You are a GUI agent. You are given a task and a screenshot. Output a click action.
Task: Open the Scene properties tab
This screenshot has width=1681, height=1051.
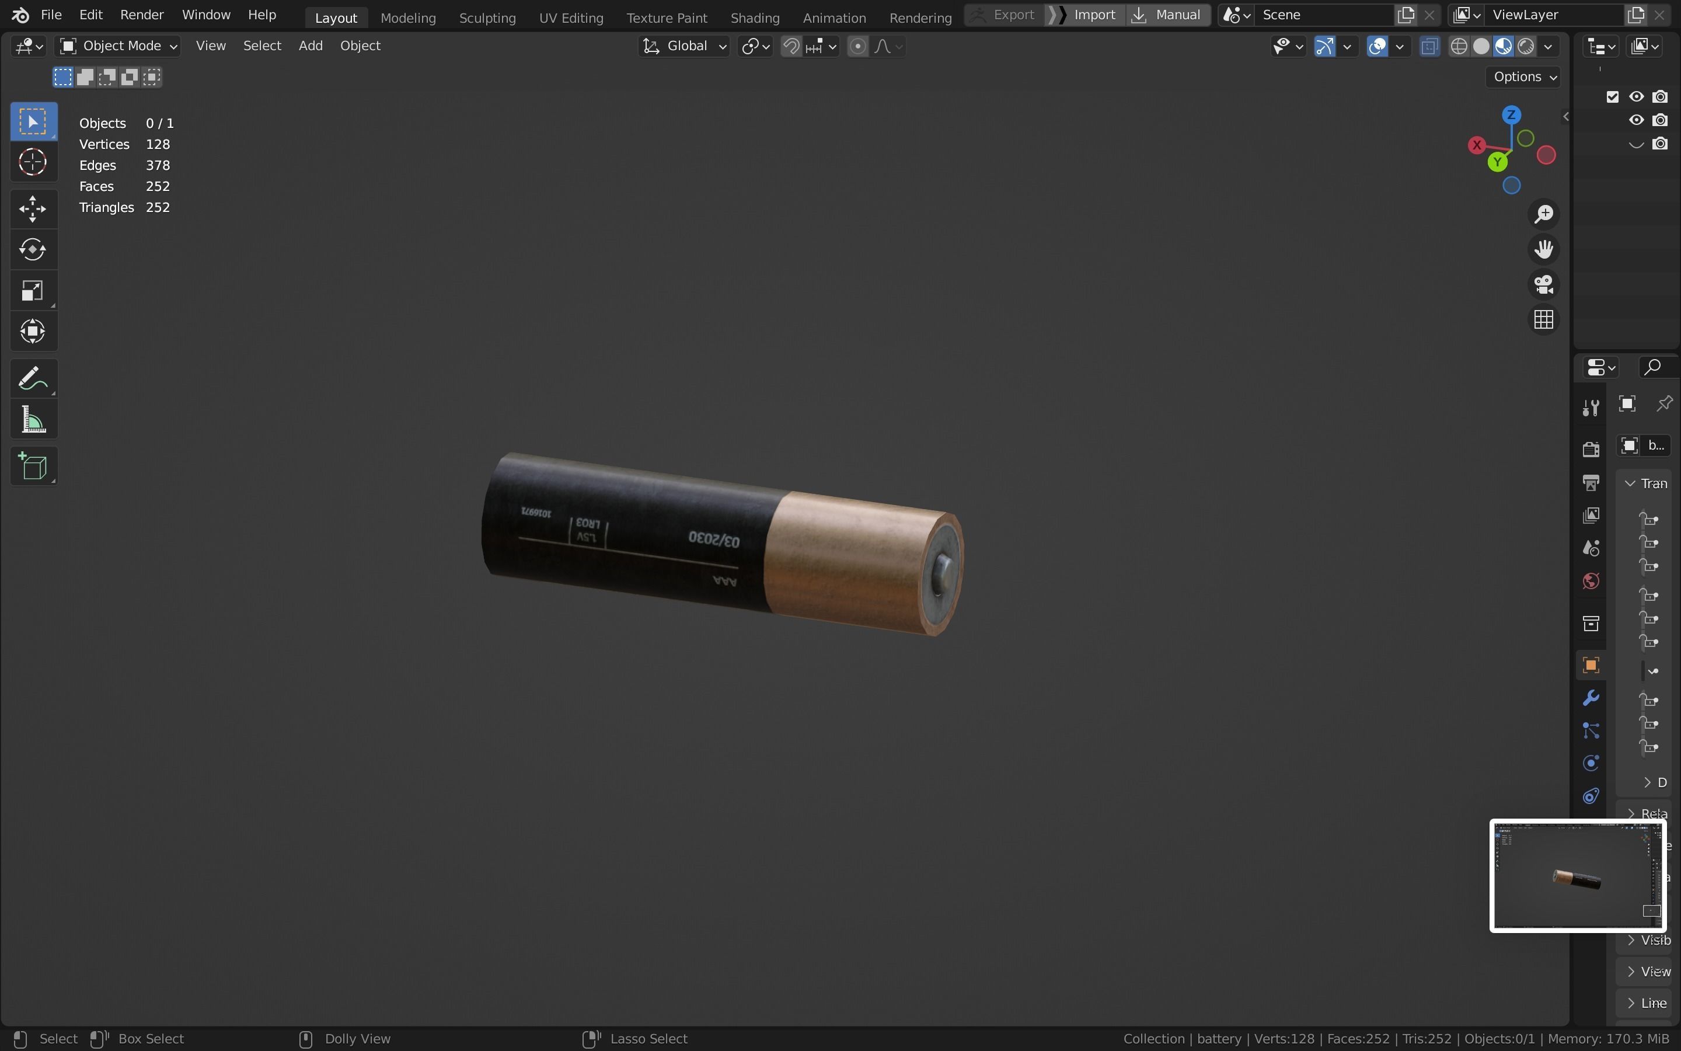tap(1591, 548)
